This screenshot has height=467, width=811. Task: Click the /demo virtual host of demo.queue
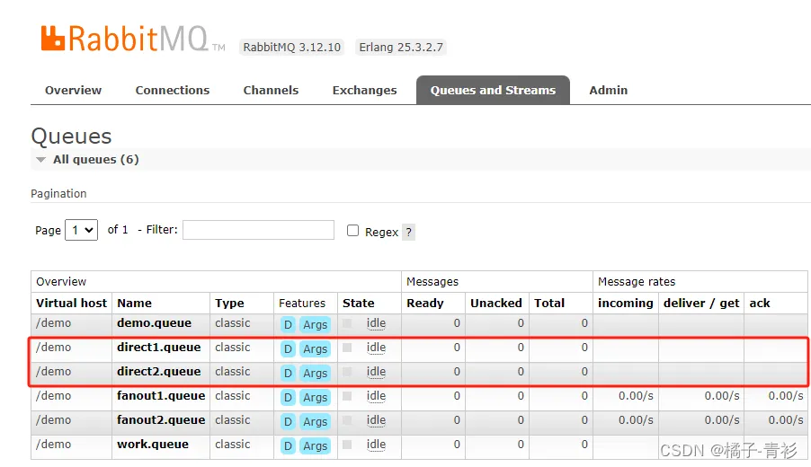coord(53,323)
